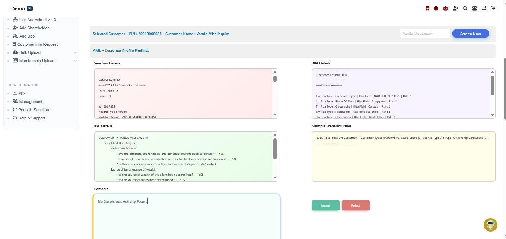
Task: Click the Customer Info Request document icon
Action: (15, 44)
